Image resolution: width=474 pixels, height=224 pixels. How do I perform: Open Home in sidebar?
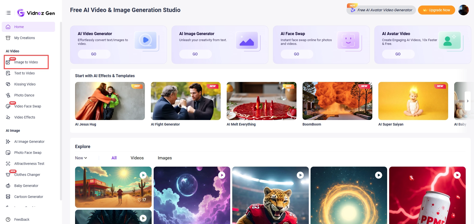click(x=28, y=27)
